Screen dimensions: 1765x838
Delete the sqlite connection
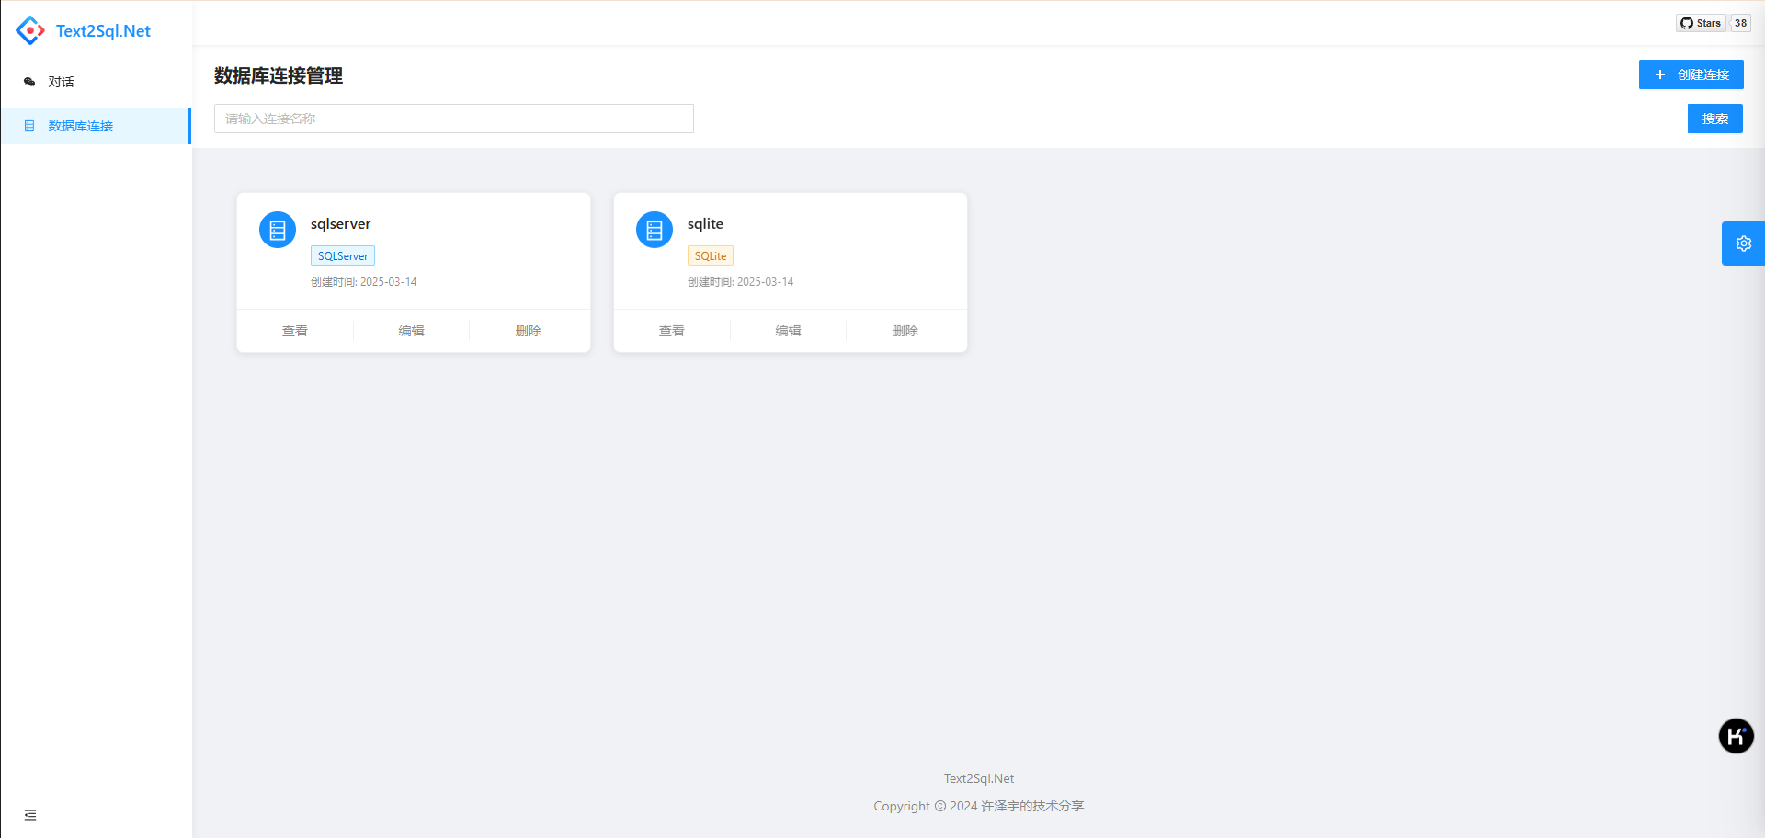(905, 331)
